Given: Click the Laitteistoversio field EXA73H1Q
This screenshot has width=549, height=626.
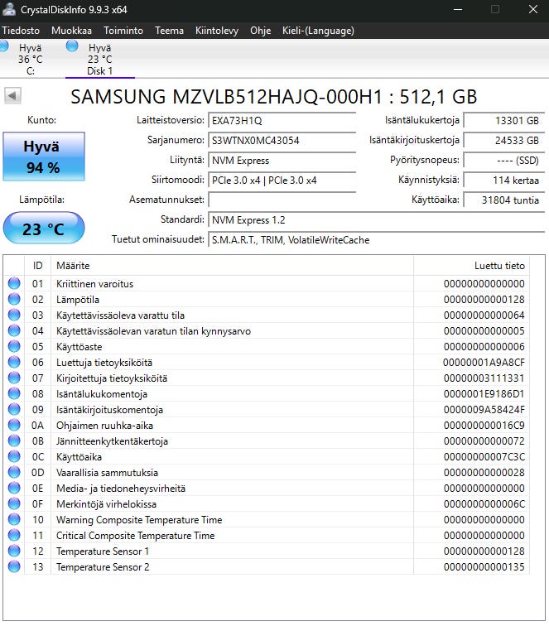Looking at the screenshot, I should pyautogui.click(x=282, y=121).
